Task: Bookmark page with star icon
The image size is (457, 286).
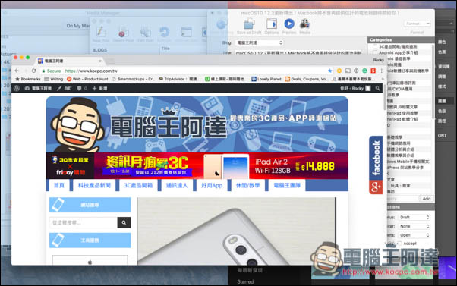Action: (x=330, y=71)
